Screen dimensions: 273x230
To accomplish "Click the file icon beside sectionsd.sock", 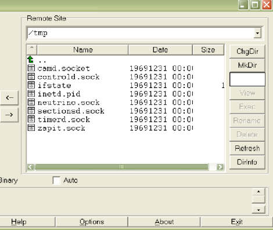I will pos(31,111).
